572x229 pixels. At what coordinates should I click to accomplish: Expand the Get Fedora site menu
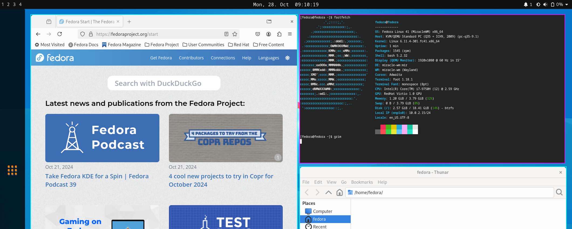[161, 58]
